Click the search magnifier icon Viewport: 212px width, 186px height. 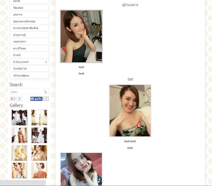(x=45, y=92)
